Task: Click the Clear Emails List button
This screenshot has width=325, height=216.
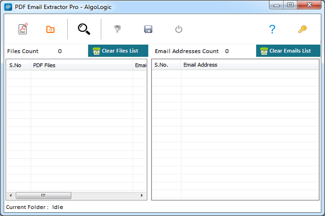Action: point(288,51)
